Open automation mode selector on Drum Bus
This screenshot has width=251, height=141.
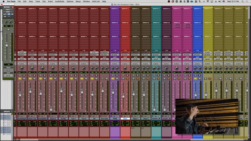tap(104, 59)
